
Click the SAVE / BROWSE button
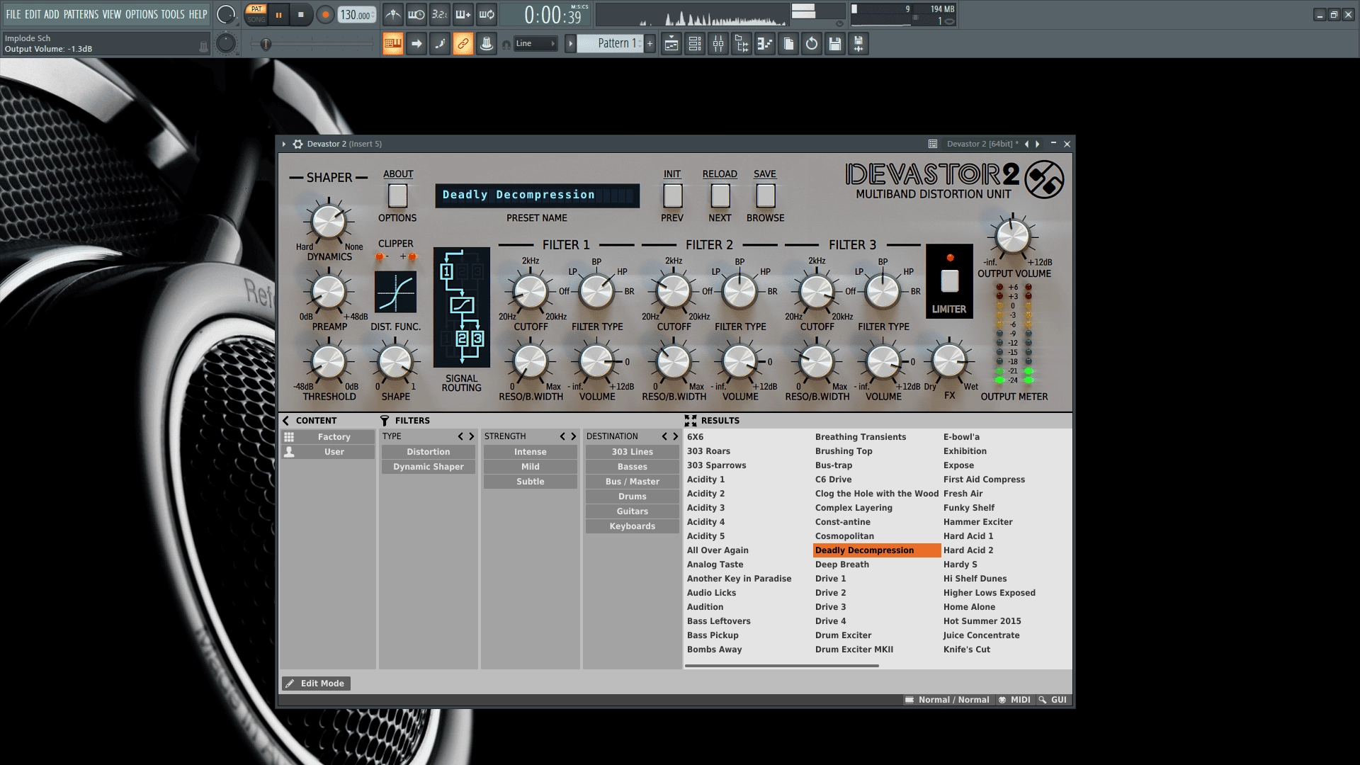click(x=766, y=196)
